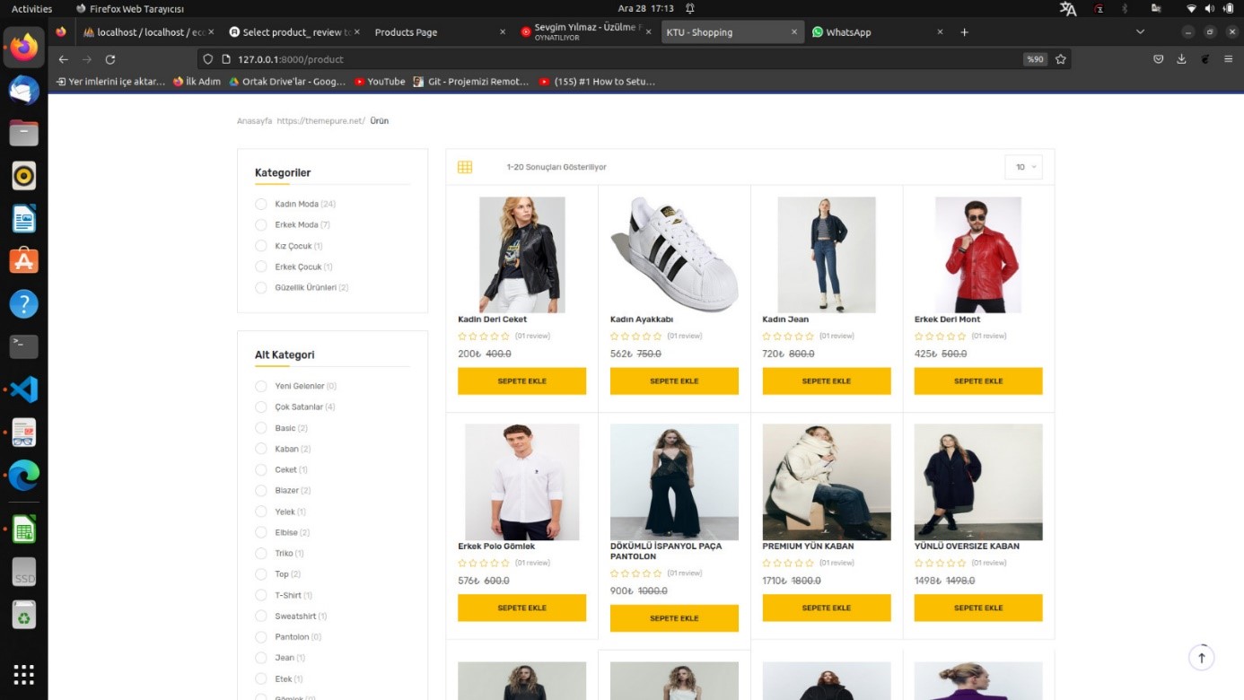Screen dimensions: 1244x700
Task: Select Erkek Çocuk category radio
Action: 261,267
